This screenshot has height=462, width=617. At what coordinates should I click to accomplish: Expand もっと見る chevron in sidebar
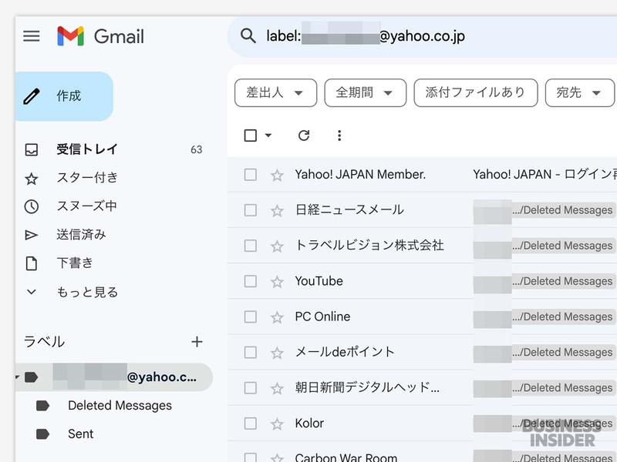32,292
